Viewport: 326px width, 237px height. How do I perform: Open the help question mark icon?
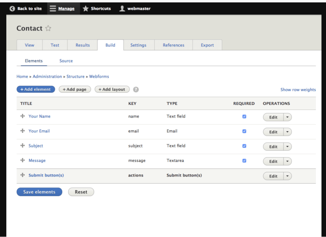[x=136, y=89]
